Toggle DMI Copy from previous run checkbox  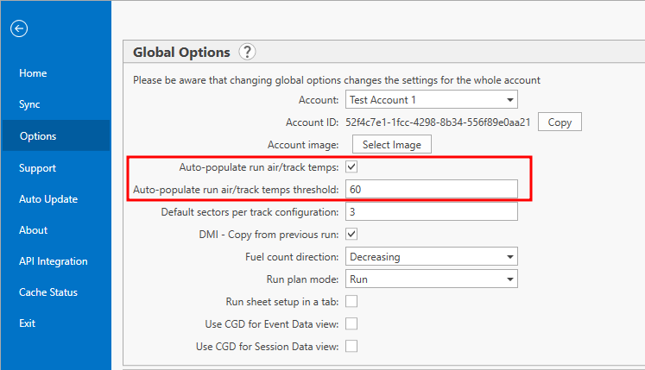pos(351,235)
